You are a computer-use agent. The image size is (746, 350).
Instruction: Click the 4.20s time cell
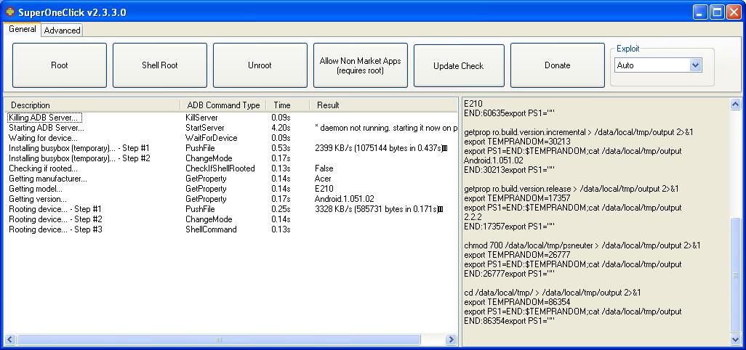281,128
